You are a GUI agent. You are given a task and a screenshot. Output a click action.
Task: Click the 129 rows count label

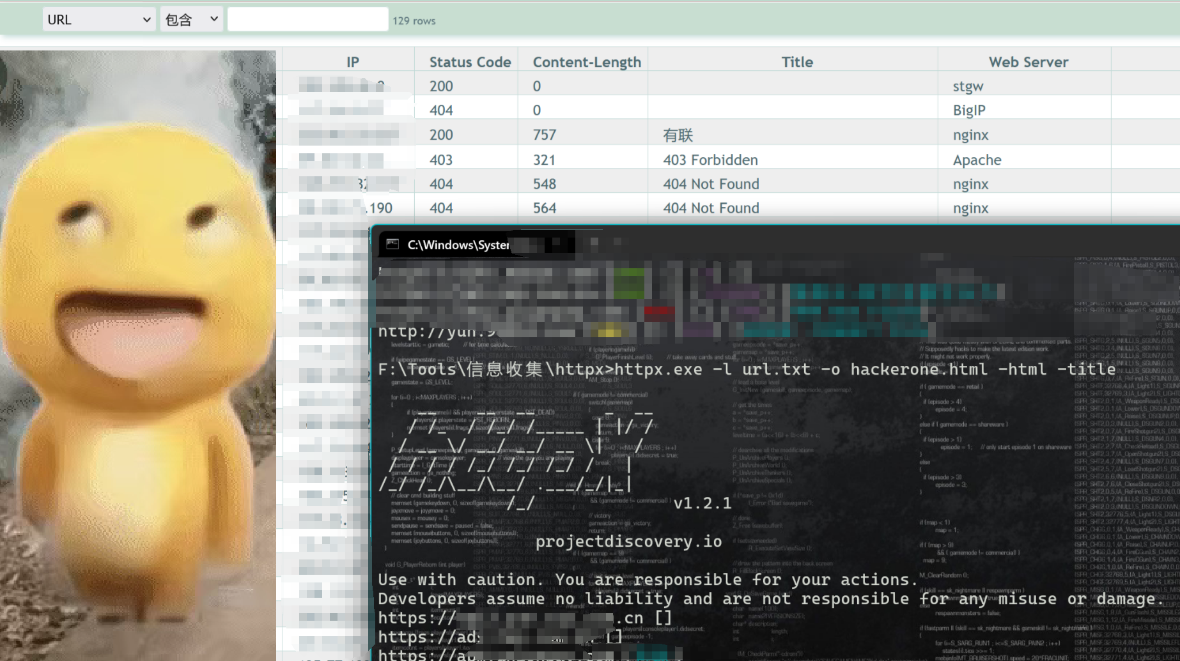(414, 21)
